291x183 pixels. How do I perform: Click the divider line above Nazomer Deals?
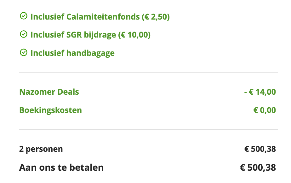point(148,73)
